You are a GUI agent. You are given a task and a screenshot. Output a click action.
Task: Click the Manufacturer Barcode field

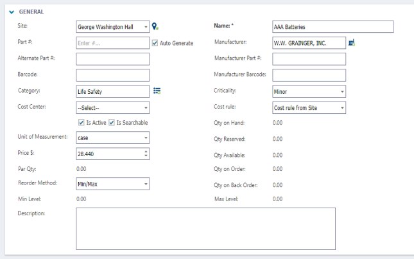309,75
